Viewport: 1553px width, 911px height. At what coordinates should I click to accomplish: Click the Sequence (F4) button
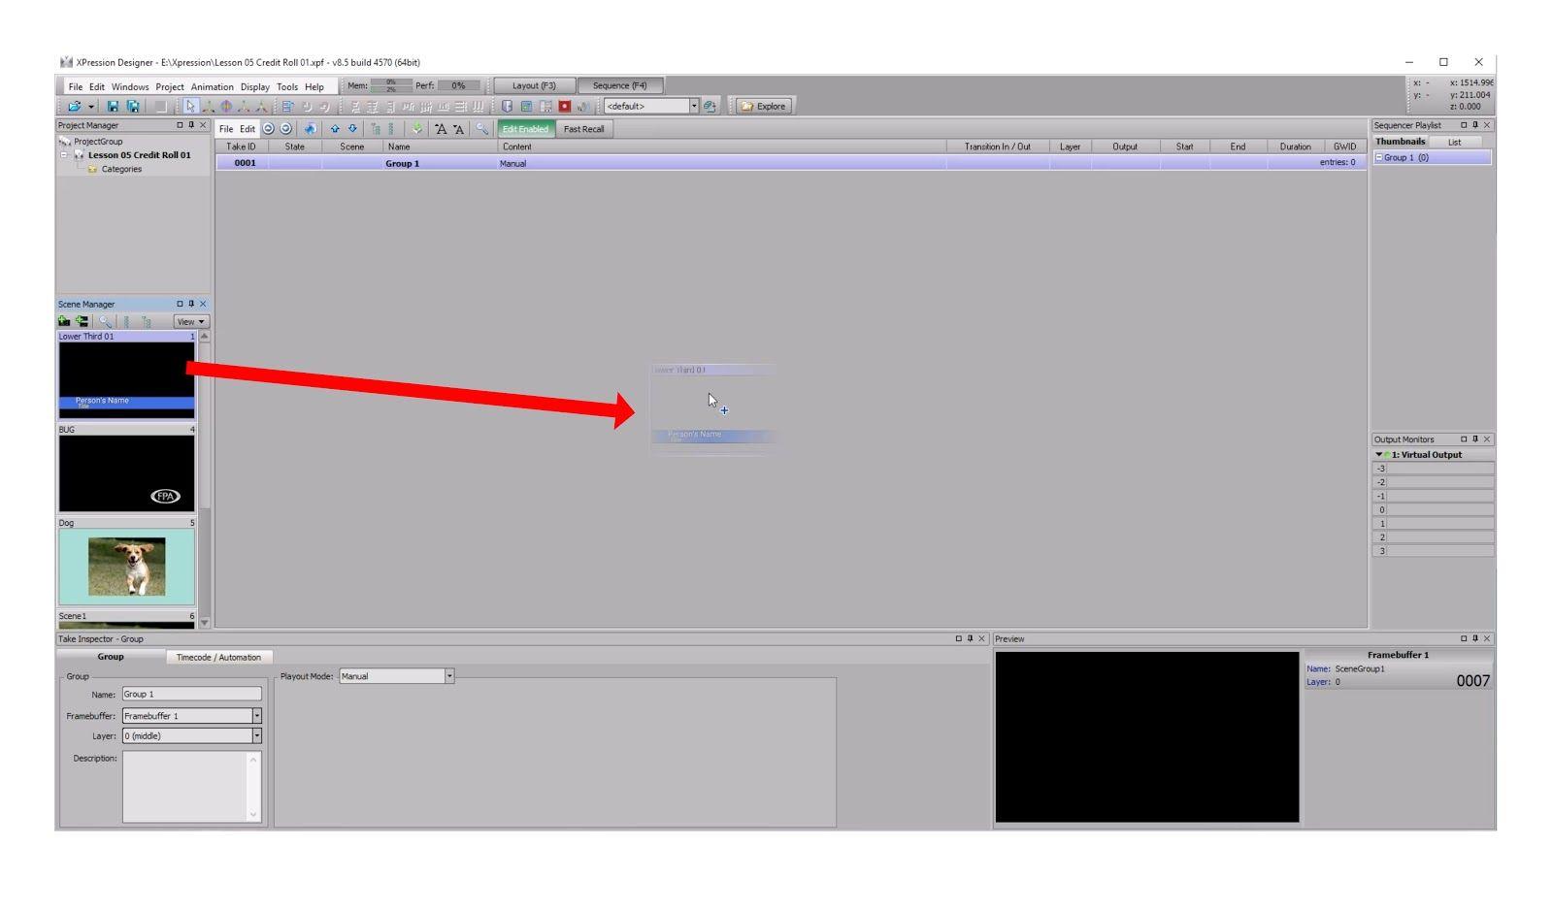pos(620,85)
